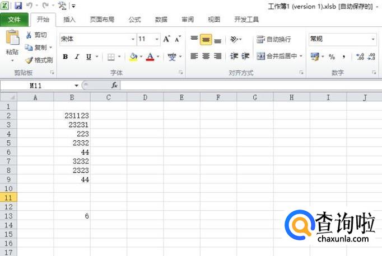Viewport: 382px width, 256px height.
Task: Click the cell Borders icon
Action: click(111, 57)
